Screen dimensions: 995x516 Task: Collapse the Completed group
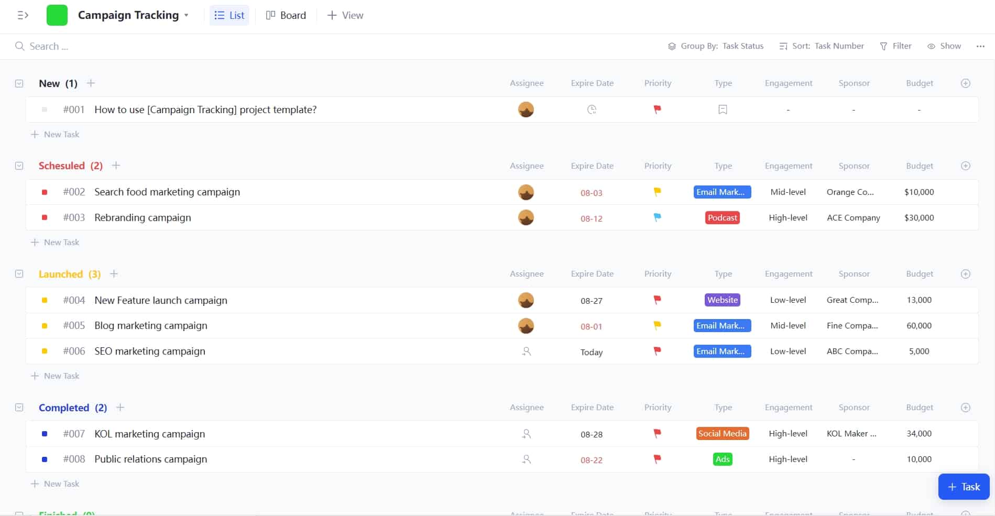click(19, 407)
